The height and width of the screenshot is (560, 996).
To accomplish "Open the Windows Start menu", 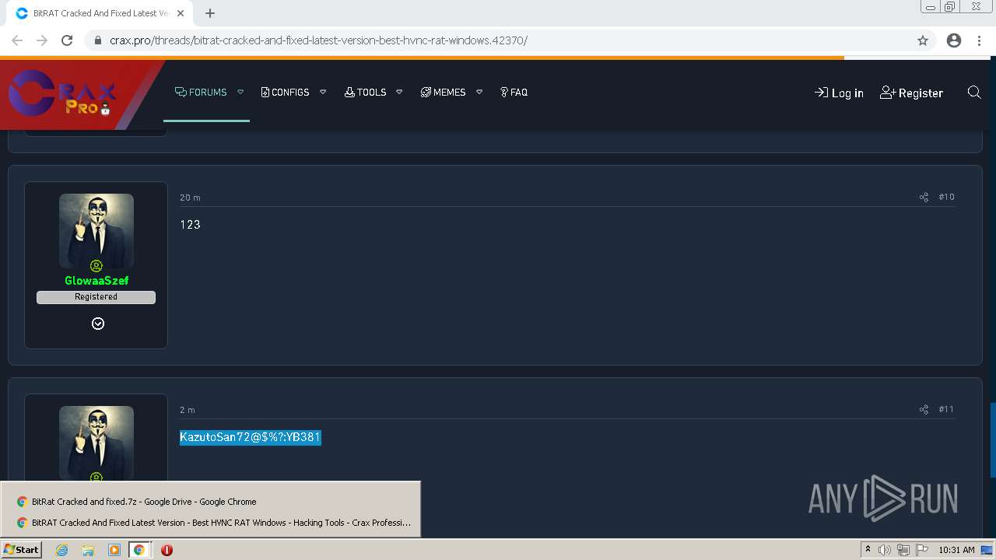I will coord(22,550).
